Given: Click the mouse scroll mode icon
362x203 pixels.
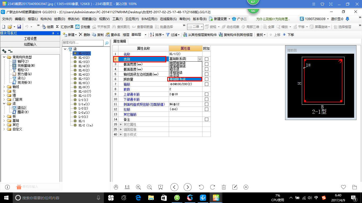Looking at the screenshot, I should (116, 187).
